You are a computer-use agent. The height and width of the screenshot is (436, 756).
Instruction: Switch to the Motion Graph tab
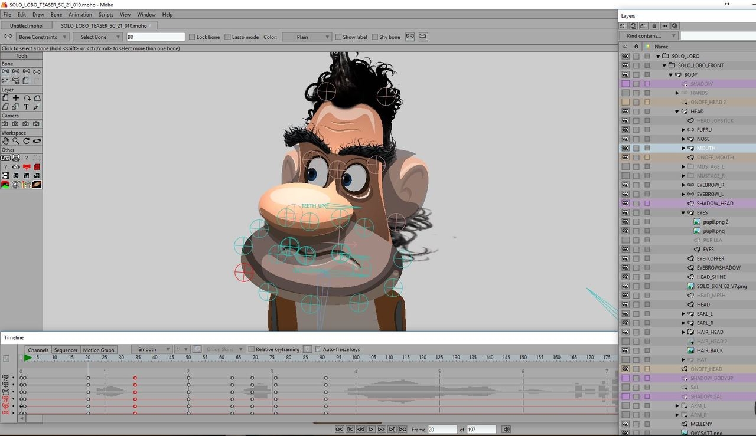click(99, 350)
